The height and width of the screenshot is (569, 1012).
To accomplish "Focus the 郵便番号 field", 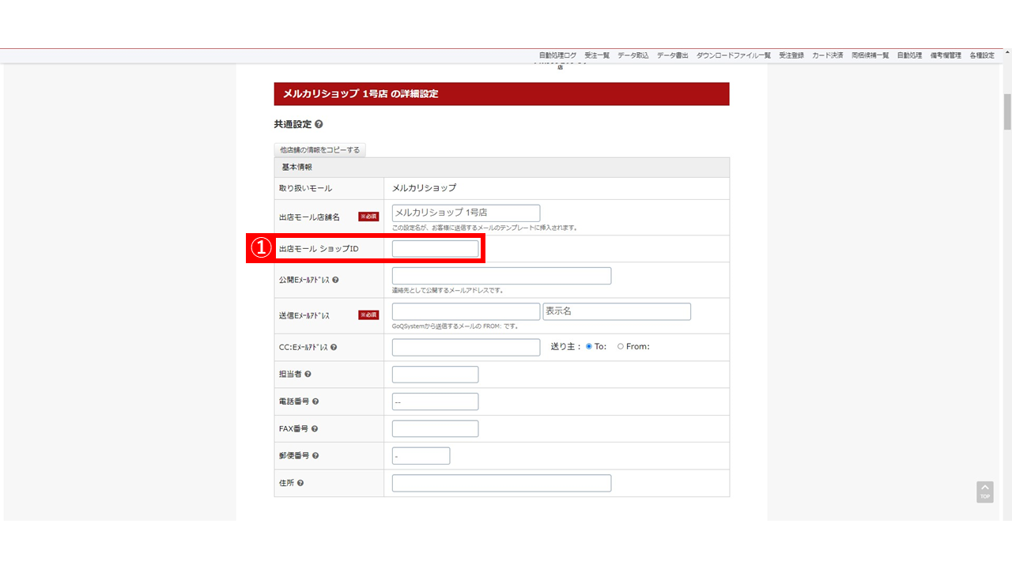I will tap(421, 456).
